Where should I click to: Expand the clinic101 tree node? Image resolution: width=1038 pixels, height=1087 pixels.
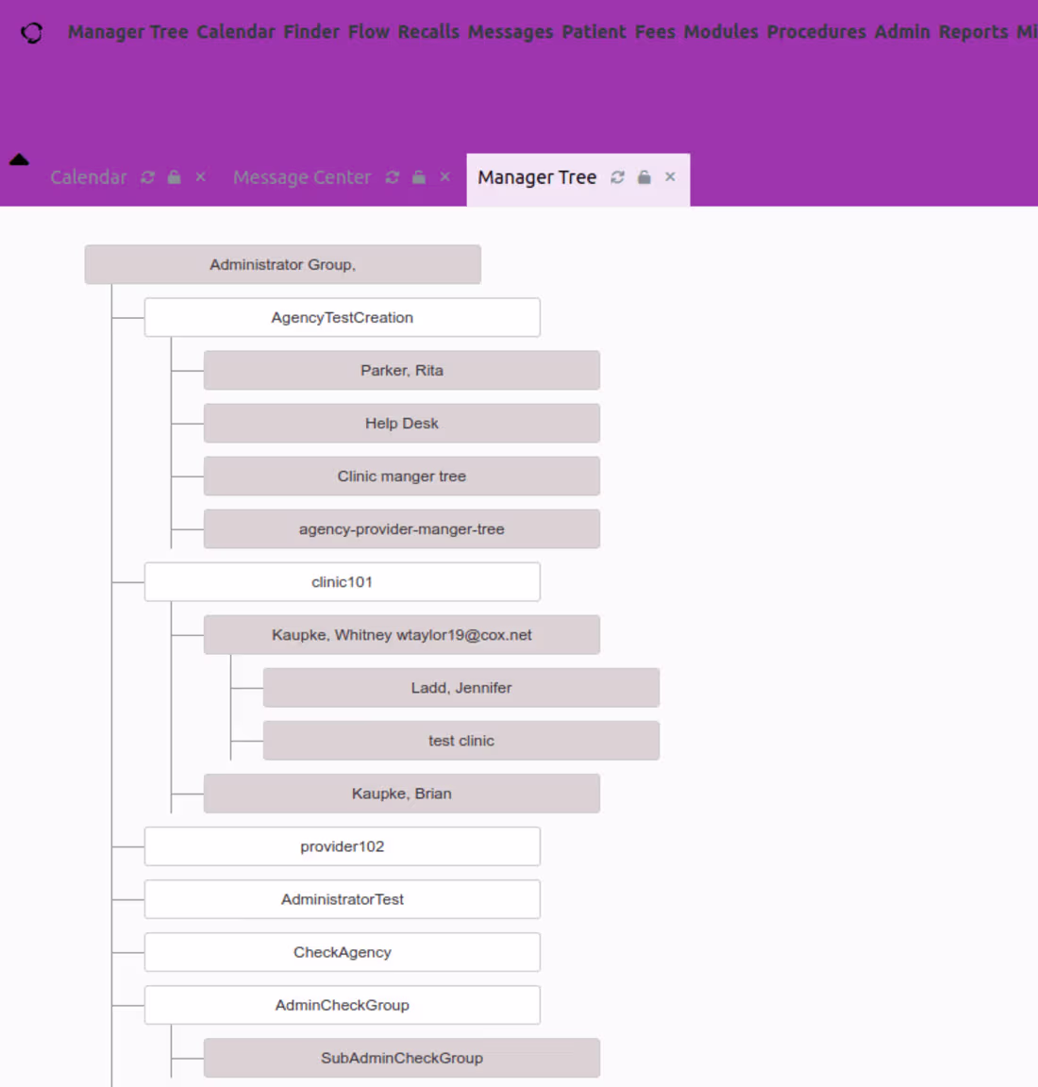coord(342,581)
